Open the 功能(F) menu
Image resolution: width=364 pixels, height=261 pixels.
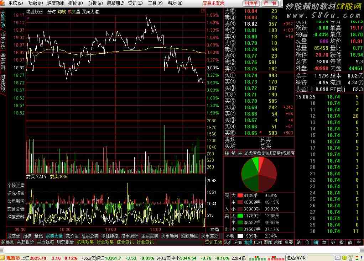coord(36,3)
